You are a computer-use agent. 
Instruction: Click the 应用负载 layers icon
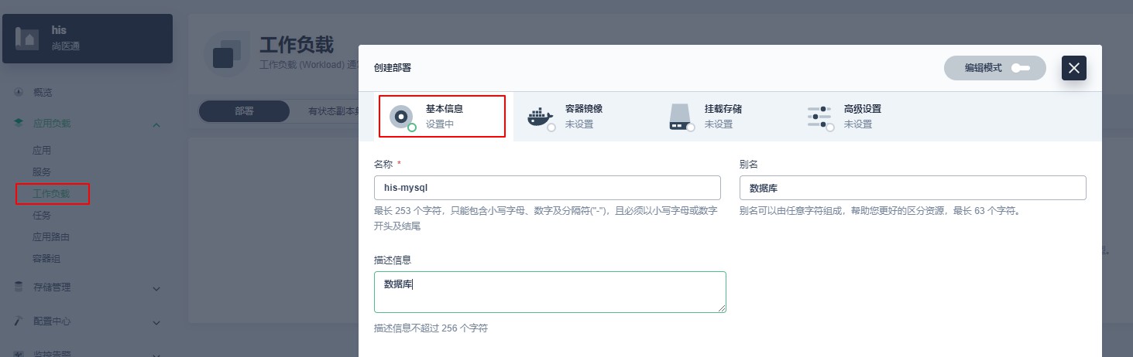pos(19,124)
